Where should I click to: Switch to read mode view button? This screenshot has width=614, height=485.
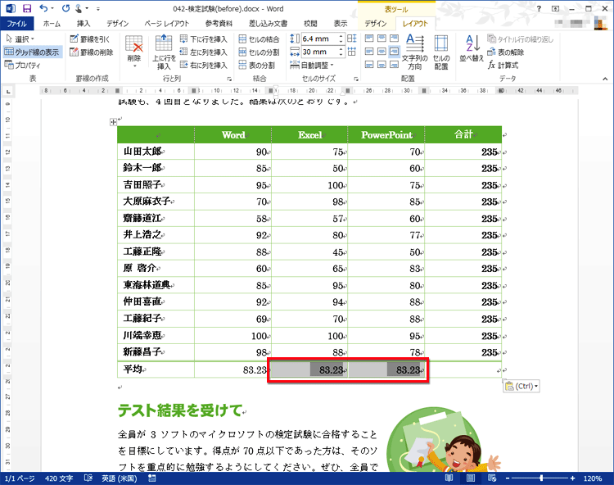click(x=449, y=478)
